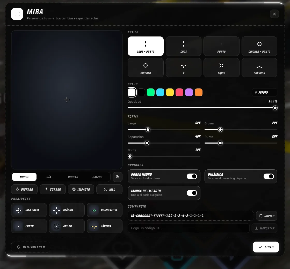The image size is (290, 269).
Task: Click the 'Pega un código IB' field
Action: pos(189,228)
